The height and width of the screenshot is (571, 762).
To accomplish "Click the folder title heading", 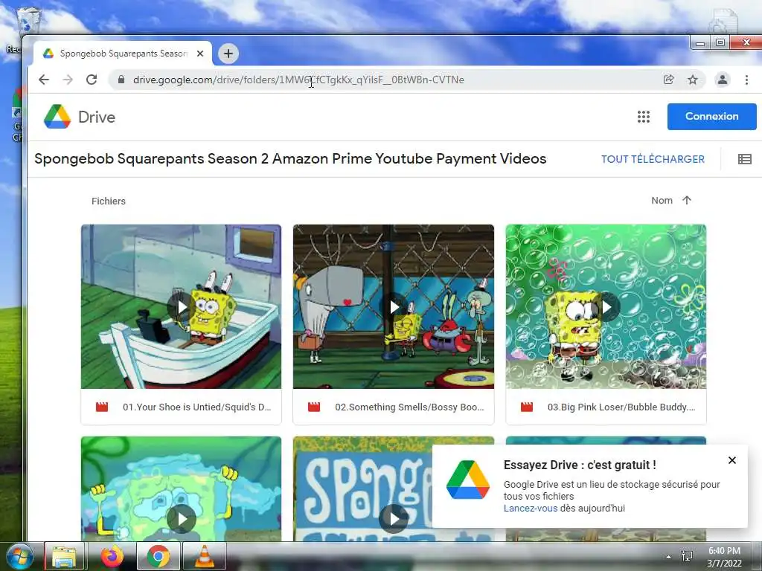I will click(290, 159).
